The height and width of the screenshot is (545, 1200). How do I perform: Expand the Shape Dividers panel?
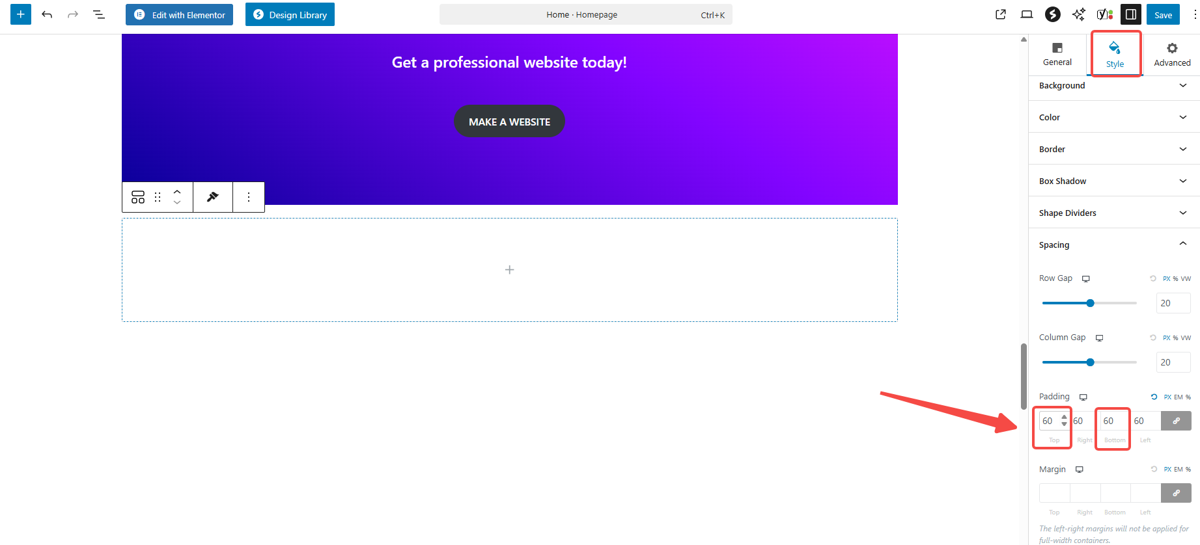(x=1114, y=213)
